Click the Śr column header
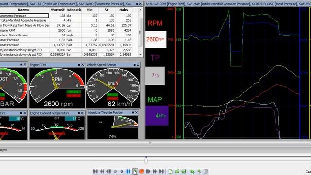 click(106, 10)
